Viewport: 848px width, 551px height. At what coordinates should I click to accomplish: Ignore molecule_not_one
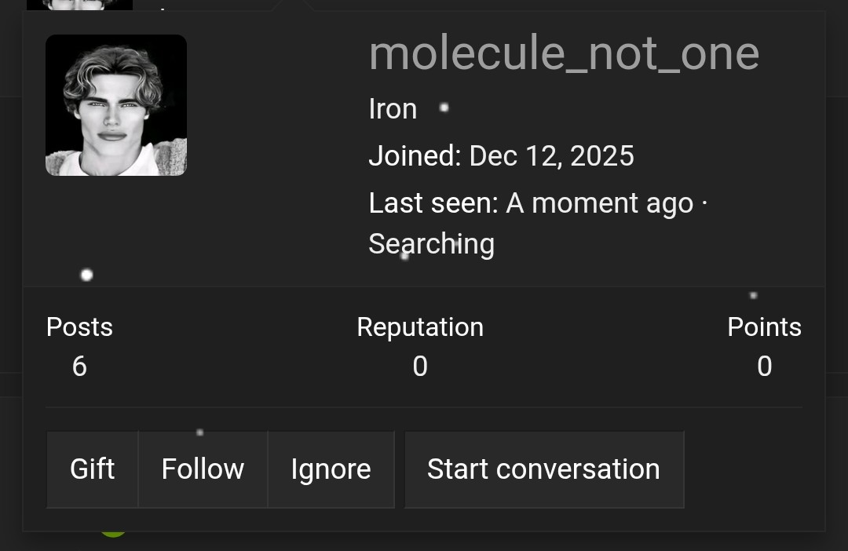(x=331, y=469)
